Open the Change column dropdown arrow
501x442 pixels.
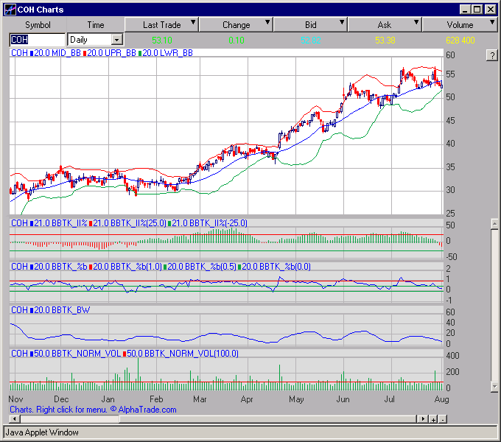pos(267,24)
